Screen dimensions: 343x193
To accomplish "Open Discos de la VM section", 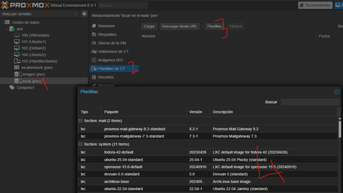I will coord(112,43).
